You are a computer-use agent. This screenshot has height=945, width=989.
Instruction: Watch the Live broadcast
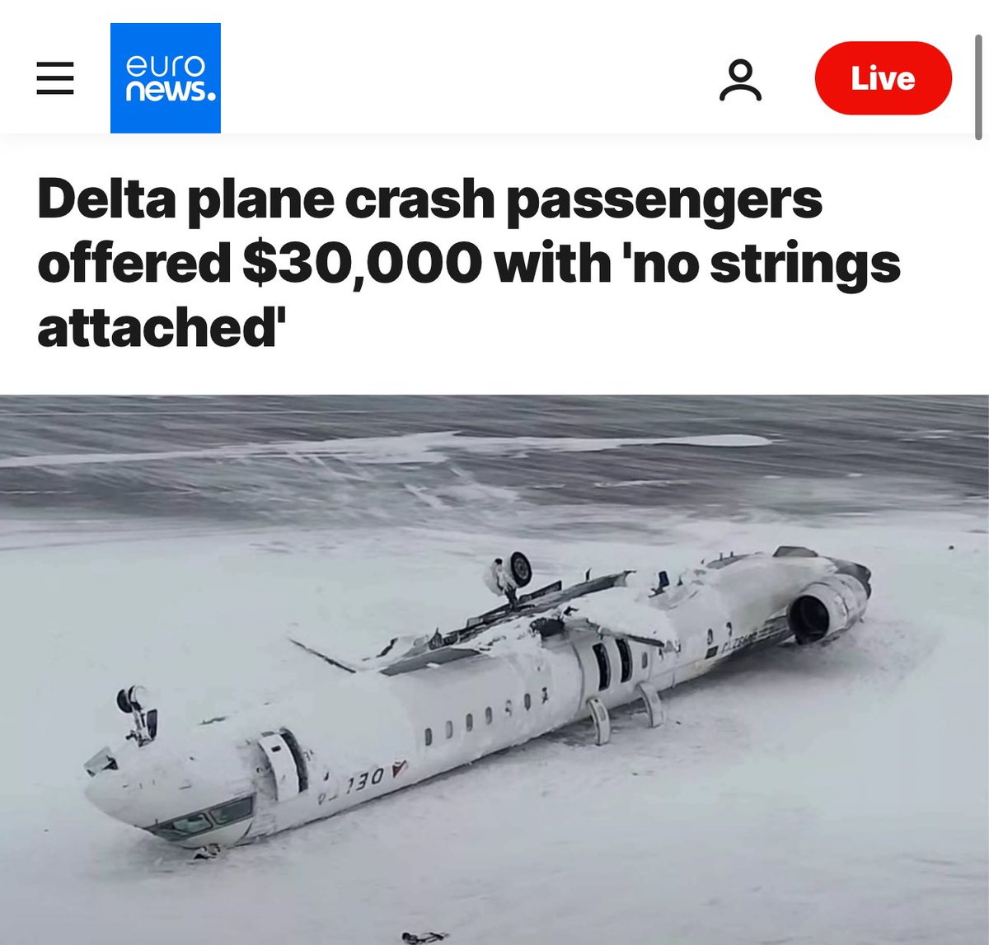(883, 78)
